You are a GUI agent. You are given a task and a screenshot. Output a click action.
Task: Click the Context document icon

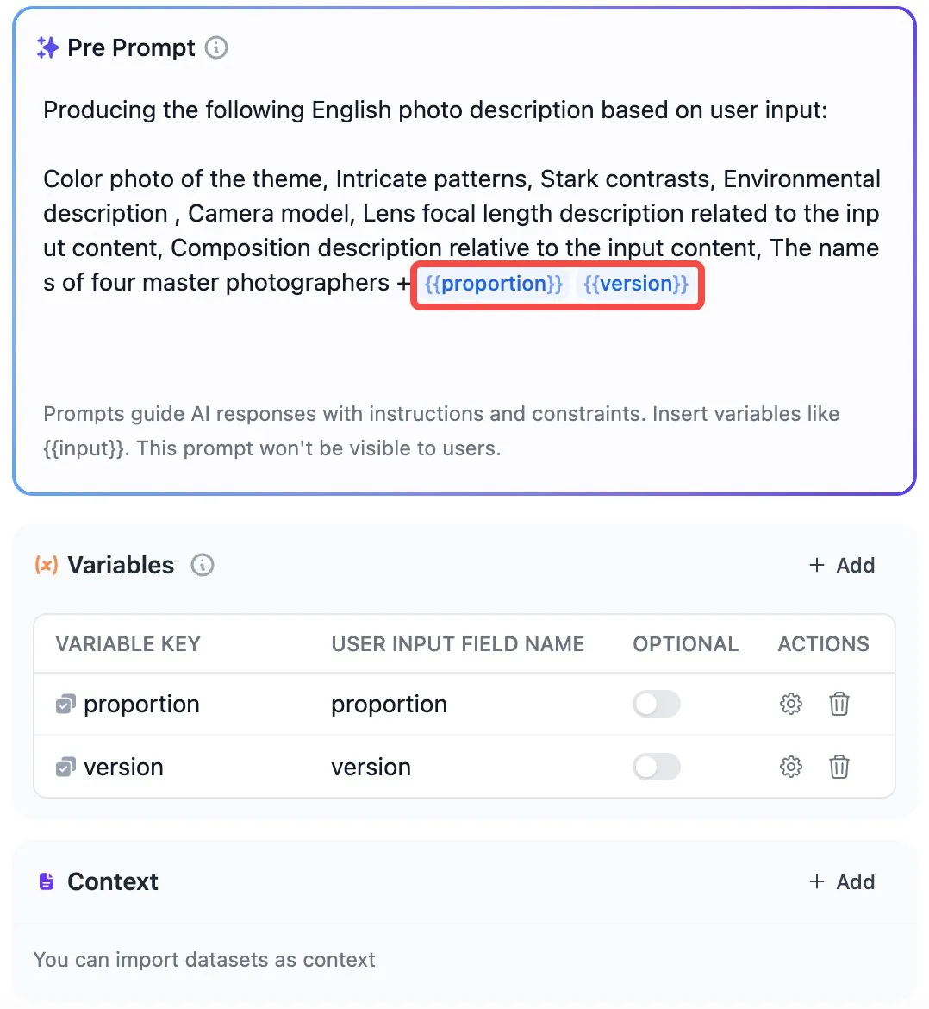(x=47, y=881)
